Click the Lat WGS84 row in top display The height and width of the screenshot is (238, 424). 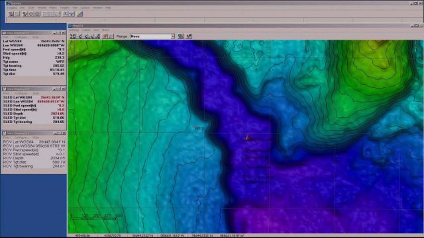coord(34,41)
